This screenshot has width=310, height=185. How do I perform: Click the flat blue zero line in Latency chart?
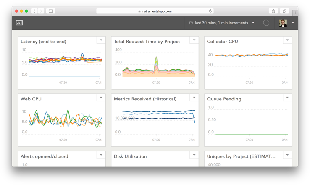coord(64,77)
